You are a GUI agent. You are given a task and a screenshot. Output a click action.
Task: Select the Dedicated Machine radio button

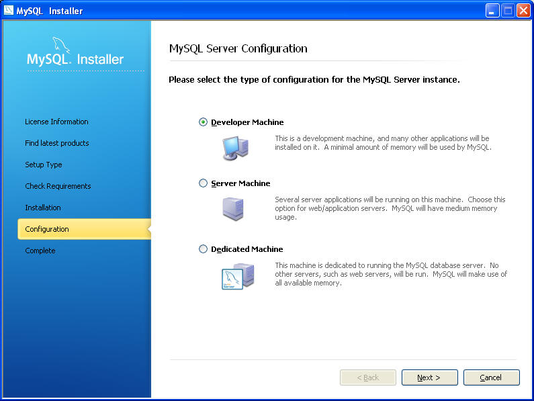203,249
